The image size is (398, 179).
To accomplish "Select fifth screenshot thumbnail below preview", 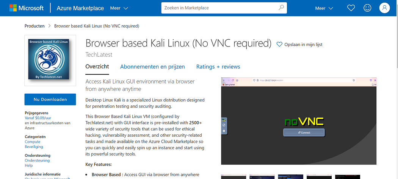I will coord(348,176).
